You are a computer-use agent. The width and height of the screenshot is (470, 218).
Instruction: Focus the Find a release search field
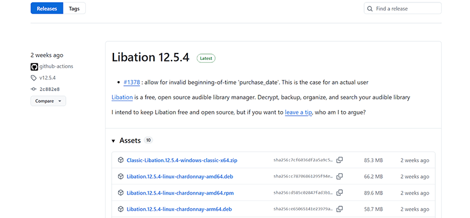(x=402, y=8)
